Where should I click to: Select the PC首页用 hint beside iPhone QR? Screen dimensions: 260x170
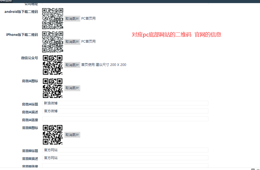(x=88, y=42)
